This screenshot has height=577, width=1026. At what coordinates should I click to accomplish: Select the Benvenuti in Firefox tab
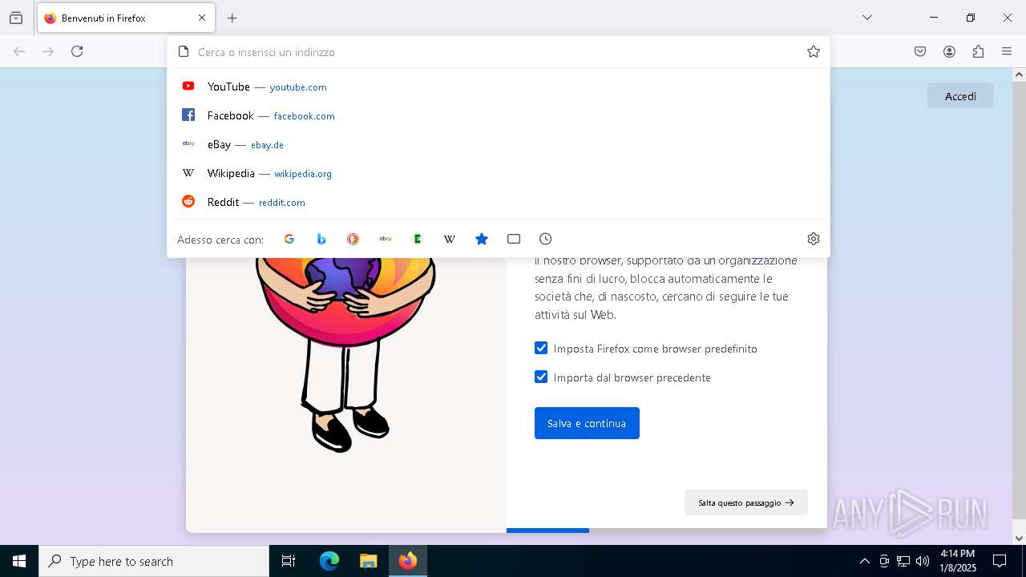(124, 18)
